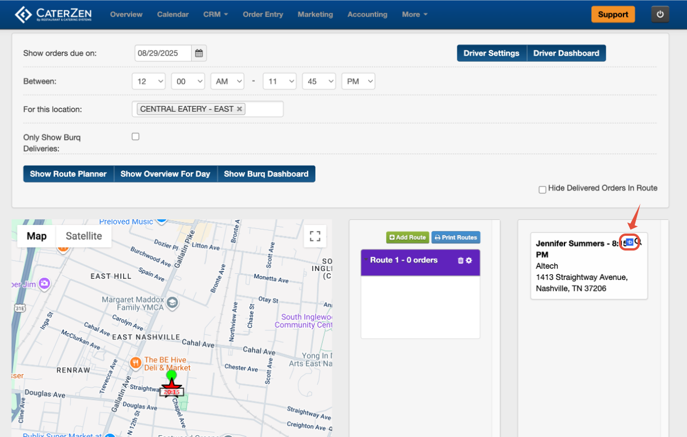This screenshot has width=687, height=437.
Task: Open Accounting section
Action: click(368, 14)
